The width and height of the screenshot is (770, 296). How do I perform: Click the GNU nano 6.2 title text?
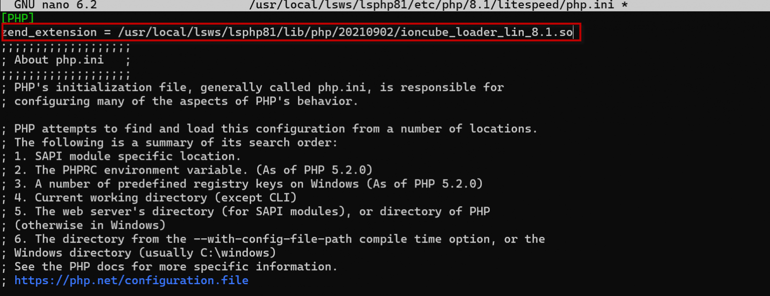[x=55, y=5]
